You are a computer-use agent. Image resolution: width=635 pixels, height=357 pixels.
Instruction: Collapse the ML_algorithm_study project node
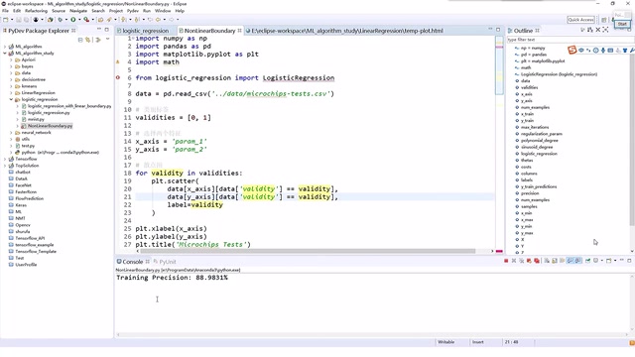(x=5, y=53)
